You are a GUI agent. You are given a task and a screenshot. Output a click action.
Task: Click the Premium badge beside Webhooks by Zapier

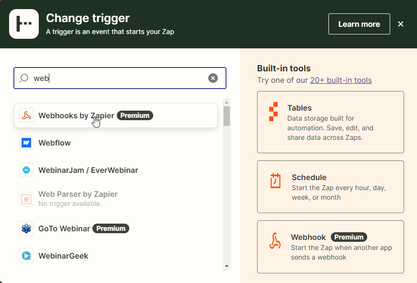135,115
